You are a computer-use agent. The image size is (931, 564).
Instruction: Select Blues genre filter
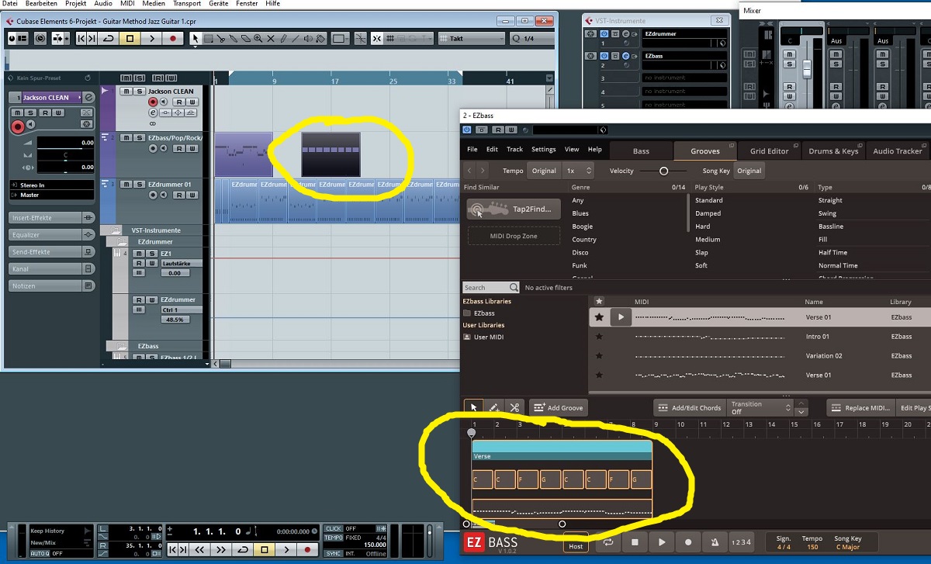pos(580,213)
